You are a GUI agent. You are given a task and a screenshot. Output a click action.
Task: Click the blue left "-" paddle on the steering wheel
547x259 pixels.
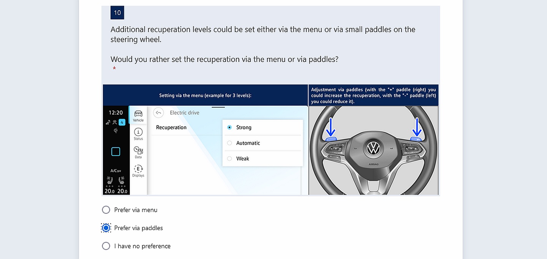332,140
